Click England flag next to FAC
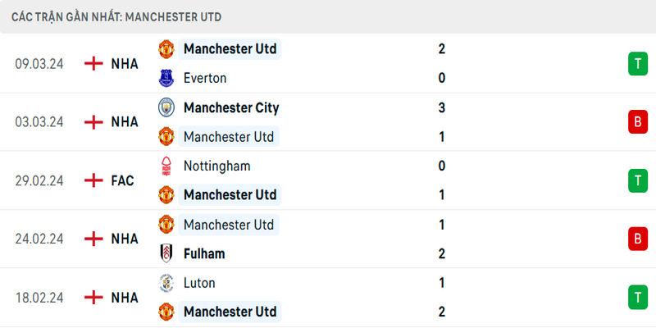This screenshot has width=656, height=328. pyautogui.click(x=94, y=180)
